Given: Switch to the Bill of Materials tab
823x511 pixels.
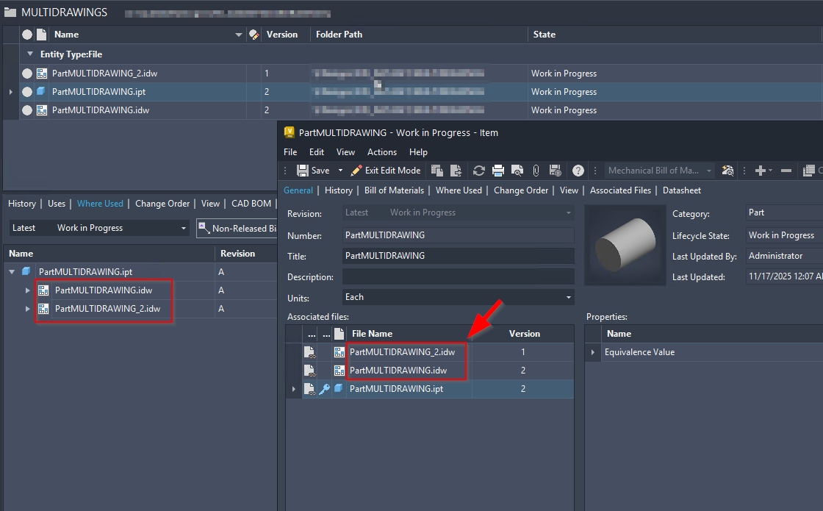Looking at the screenshot, I should [x=394, y=190].
